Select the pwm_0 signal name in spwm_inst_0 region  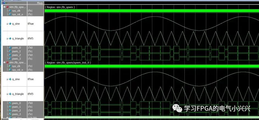pos(16,103)
